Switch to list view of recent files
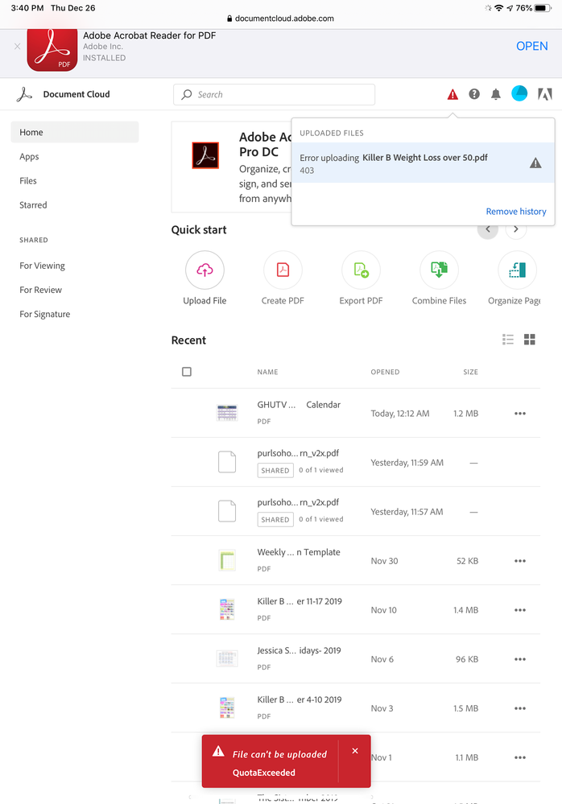Image resolution: width=562 pixels, height=804 pixels. (508, 340)
